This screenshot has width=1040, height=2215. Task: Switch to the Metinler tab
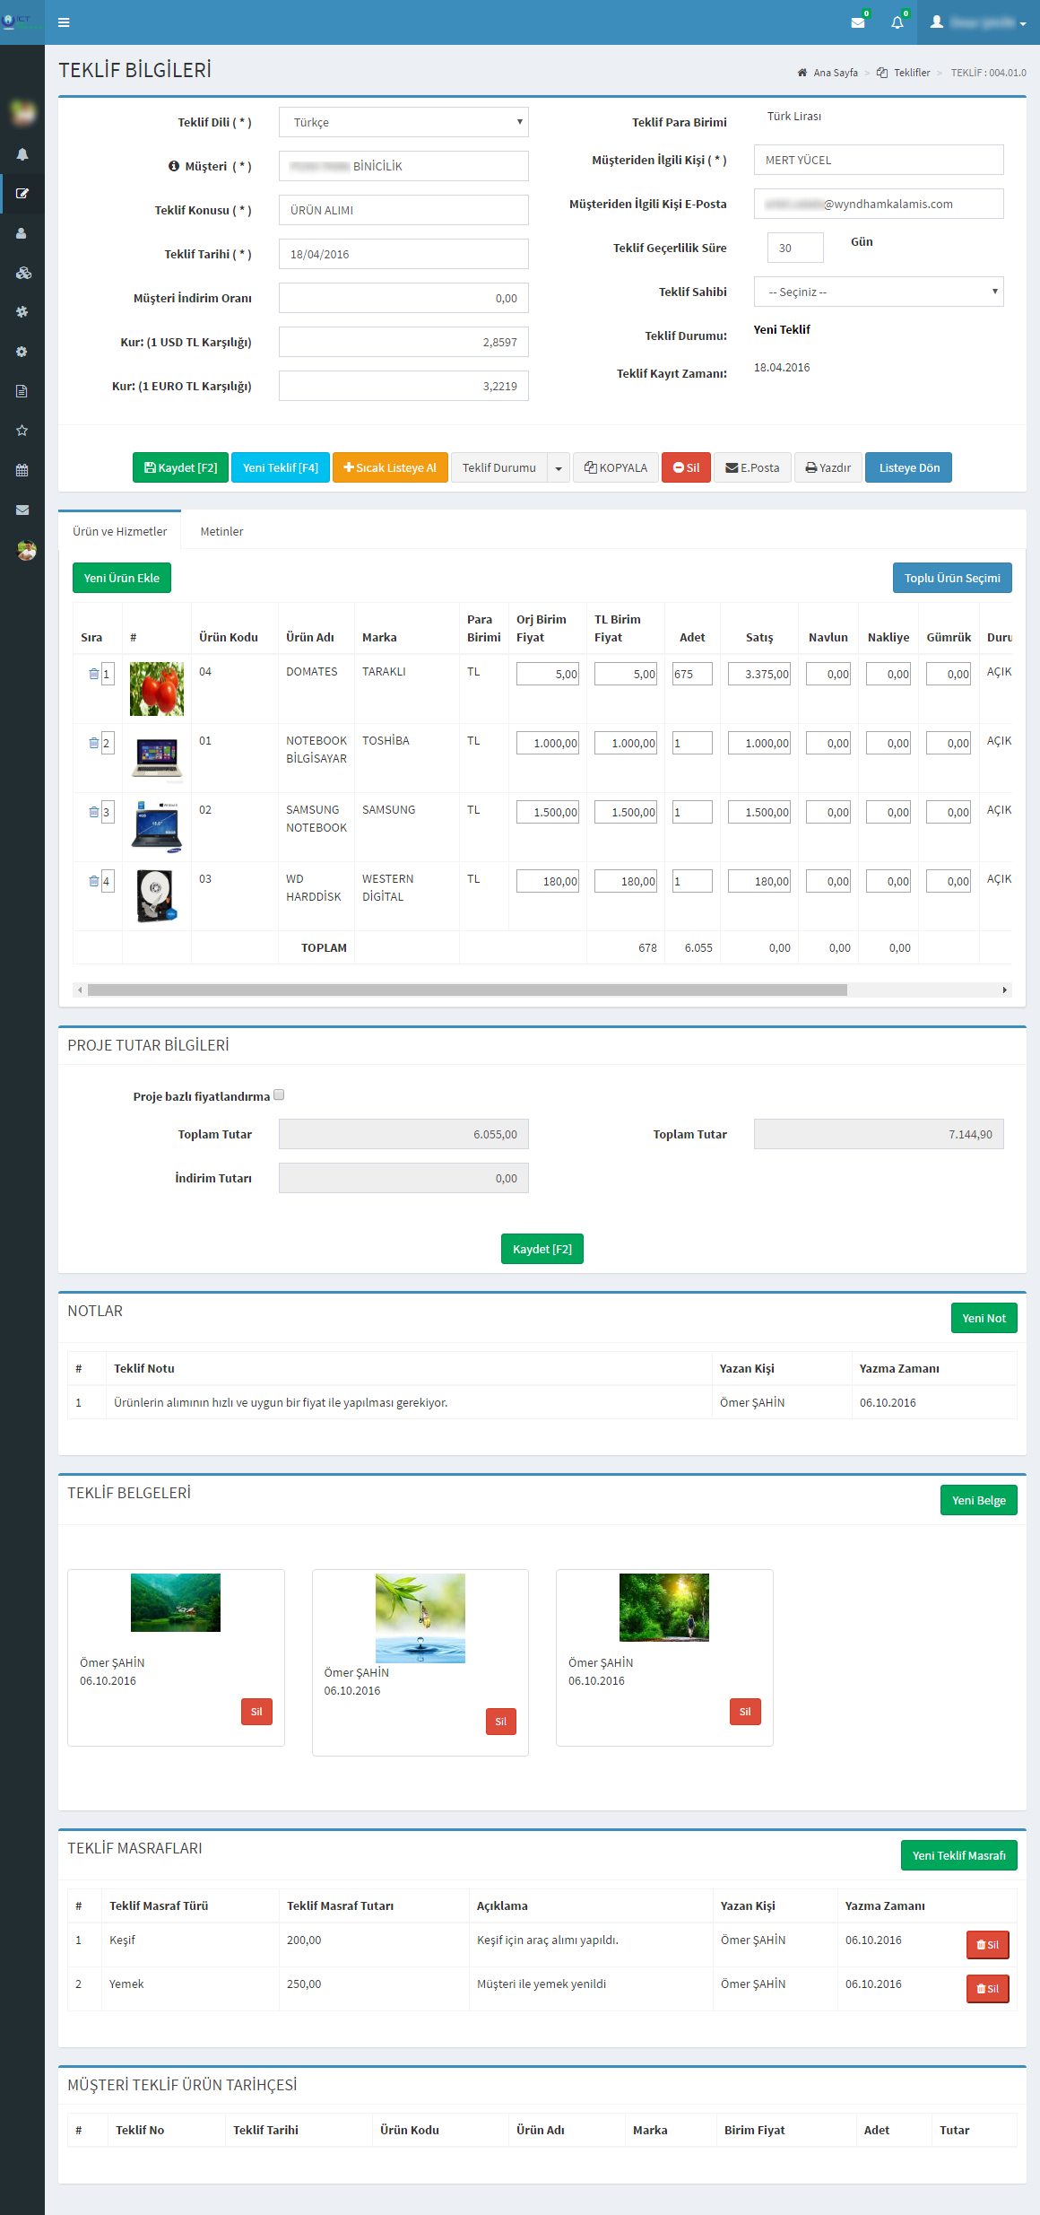(221, 531)
